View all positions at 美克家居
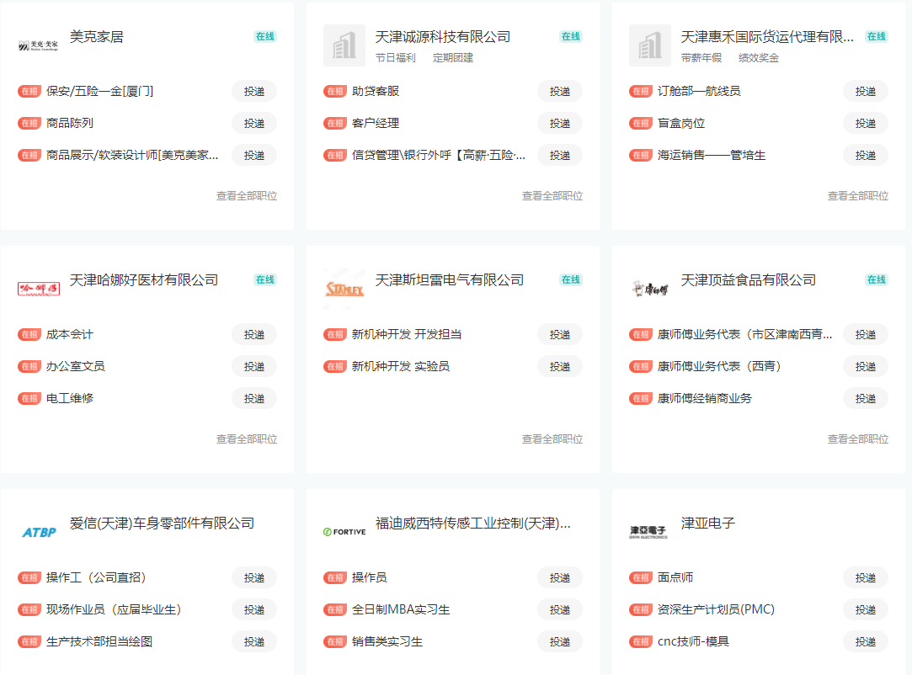The image size is (912, 675). (247, 196)
